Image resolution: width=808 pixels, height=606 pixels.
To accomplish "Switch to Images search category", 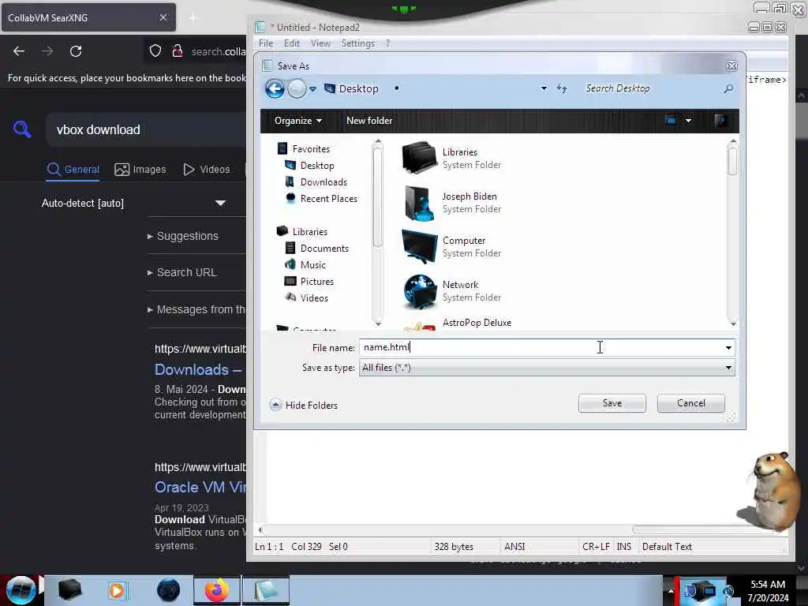I will (140, 170).
